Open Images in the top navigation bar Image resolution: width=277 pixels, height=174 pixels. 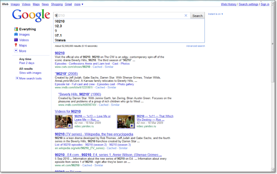[15, 4]
